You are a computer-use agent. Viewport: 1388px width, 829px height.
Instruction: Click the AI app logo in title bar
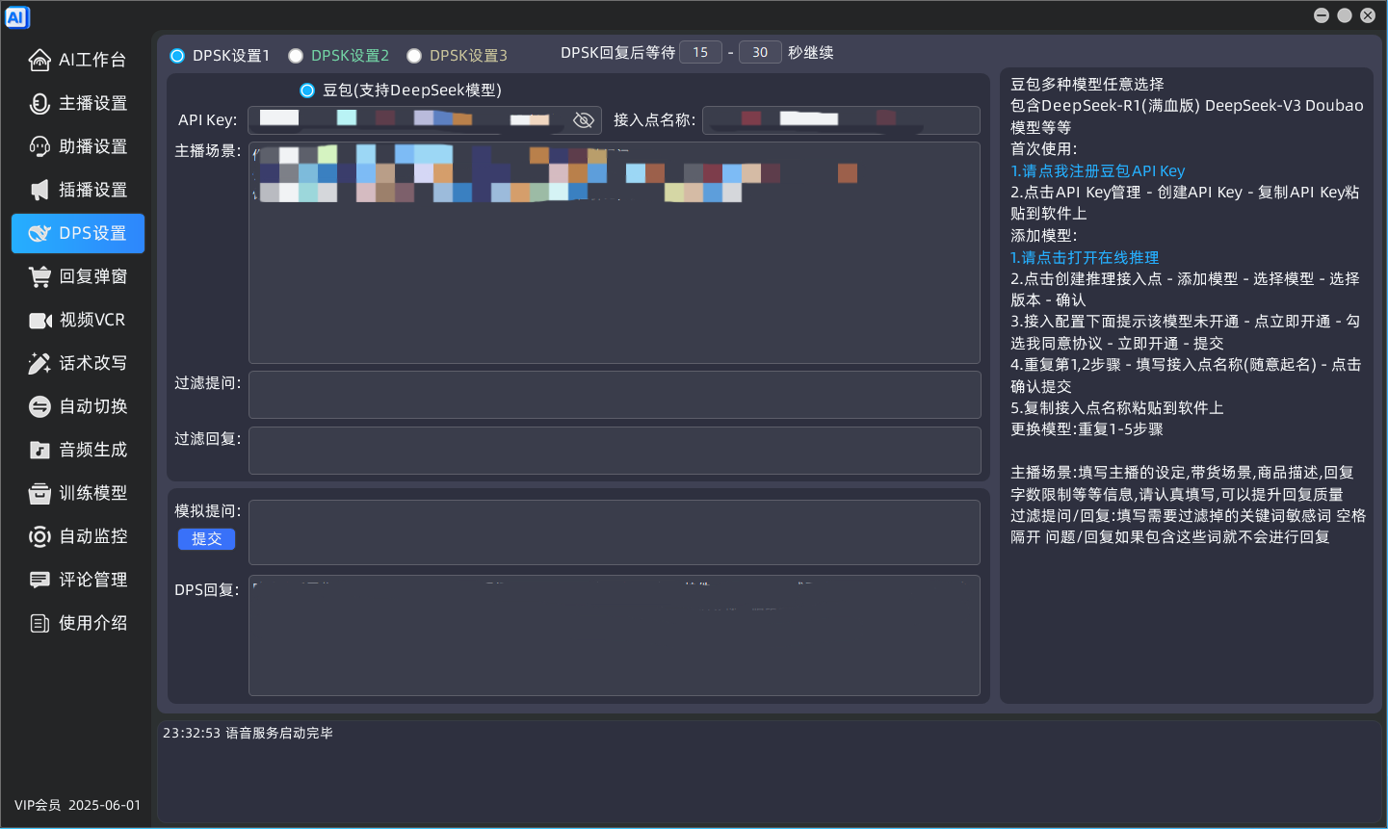coord(17,16)
